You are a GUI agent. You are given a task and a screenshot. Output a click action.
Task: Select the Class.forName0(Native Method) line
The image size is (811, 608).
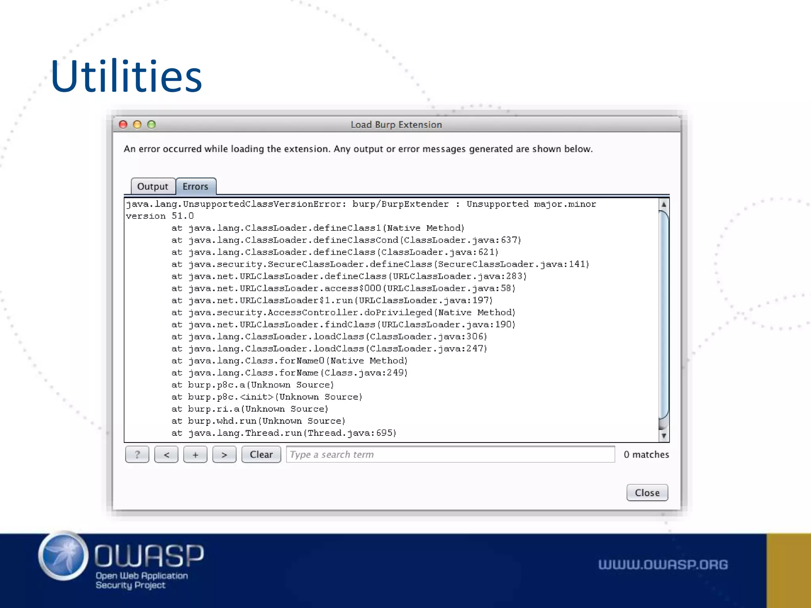tap(290, 361)
